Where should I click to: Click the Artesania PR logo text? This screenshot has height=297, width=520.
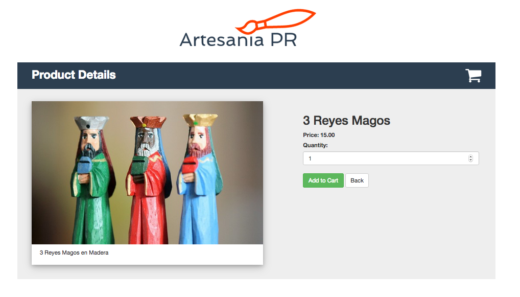[x=238, y=40]
